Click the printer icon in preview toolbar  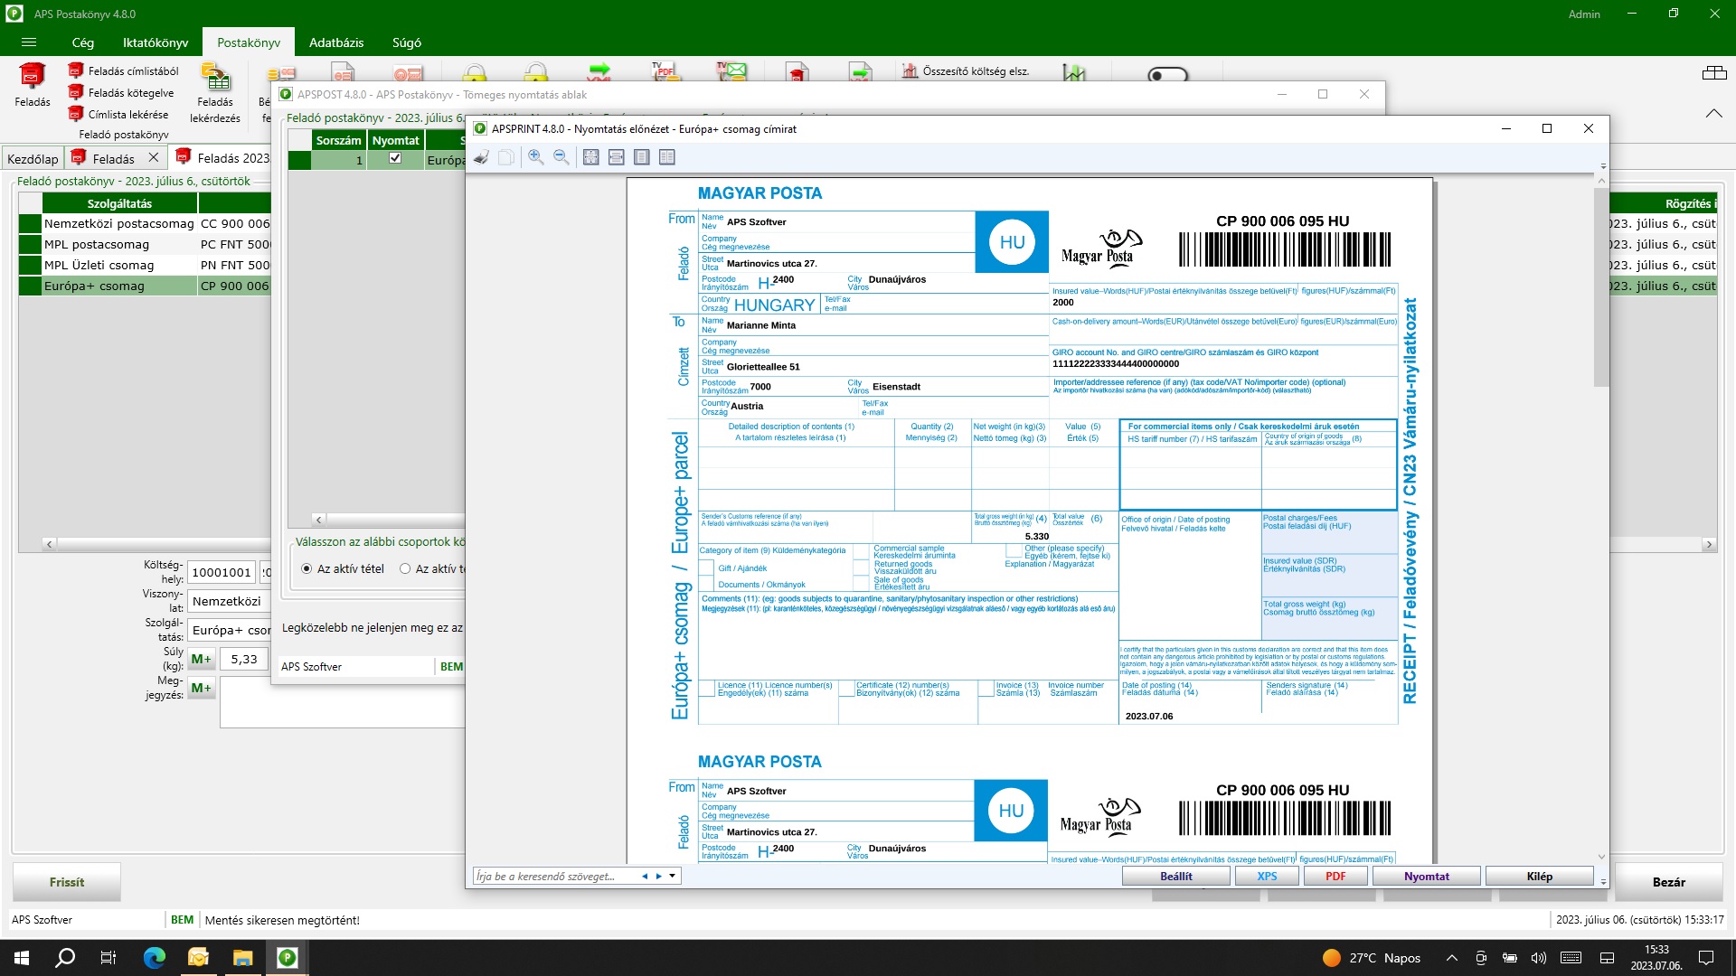482,157
